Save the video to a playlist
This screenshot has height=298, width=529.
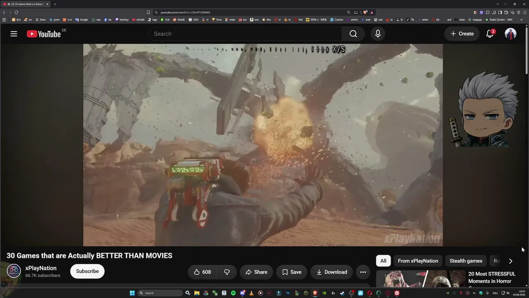292,272
